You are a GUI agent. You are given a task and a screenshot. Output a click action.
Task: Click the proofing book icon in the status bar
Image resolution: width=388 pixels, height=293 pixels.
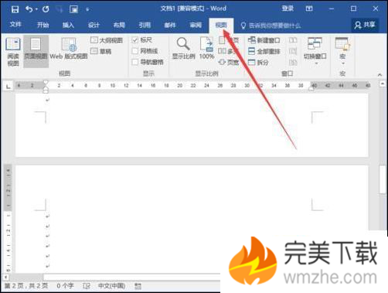click(x=87, y=286)
